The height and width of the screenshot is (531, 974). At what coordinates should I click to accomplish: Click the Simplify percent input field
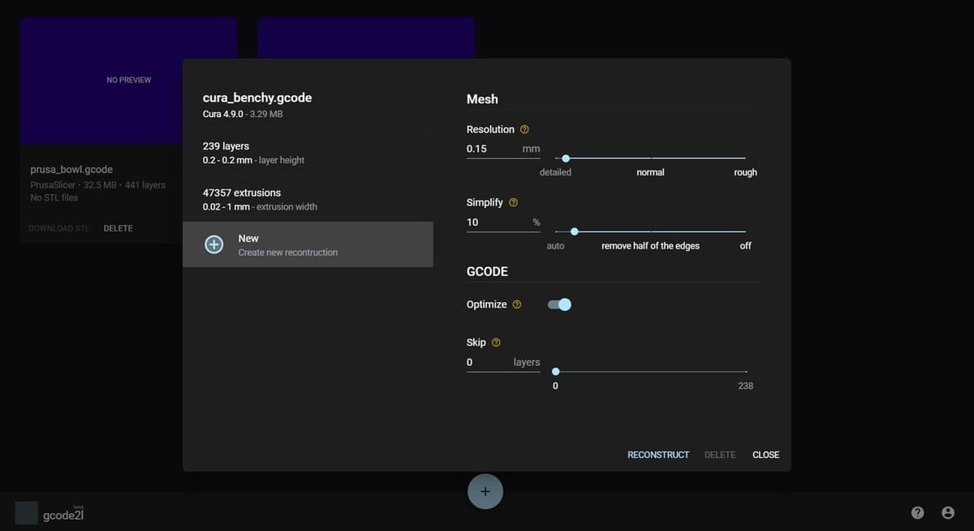click(495, 222)
